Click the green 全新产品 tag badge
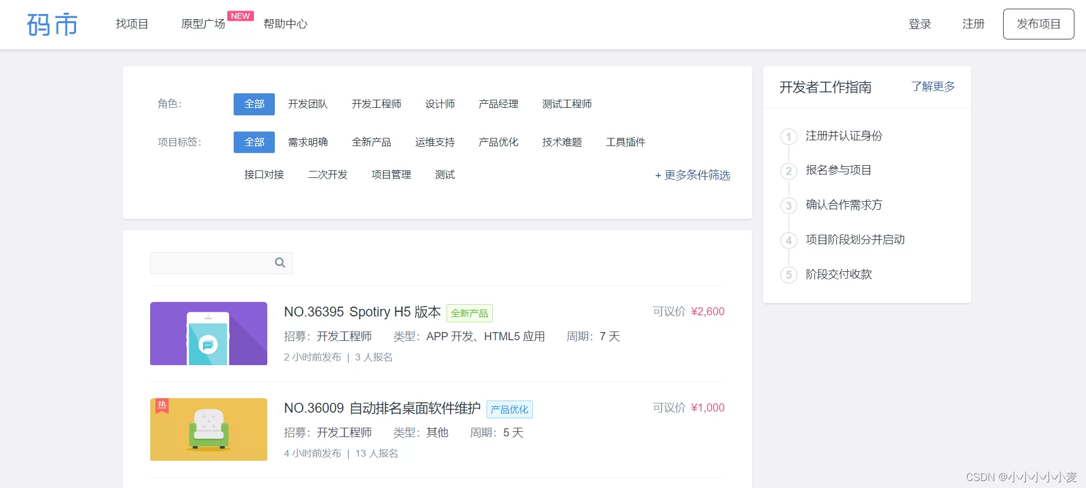The width and height of the screenshot is (1086, 488). pos(469,313)
